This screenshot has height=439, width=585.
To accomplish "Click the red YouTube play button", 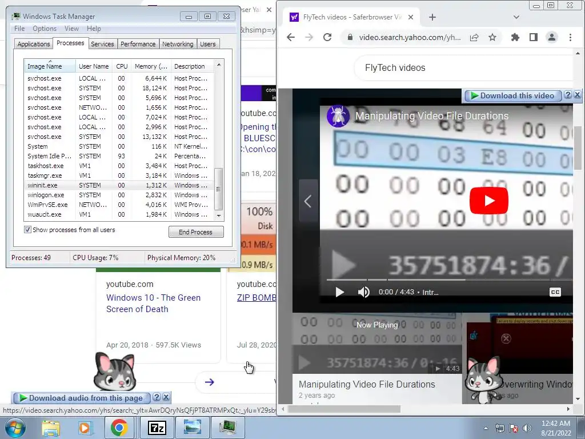I will click(x=489, y=201).
